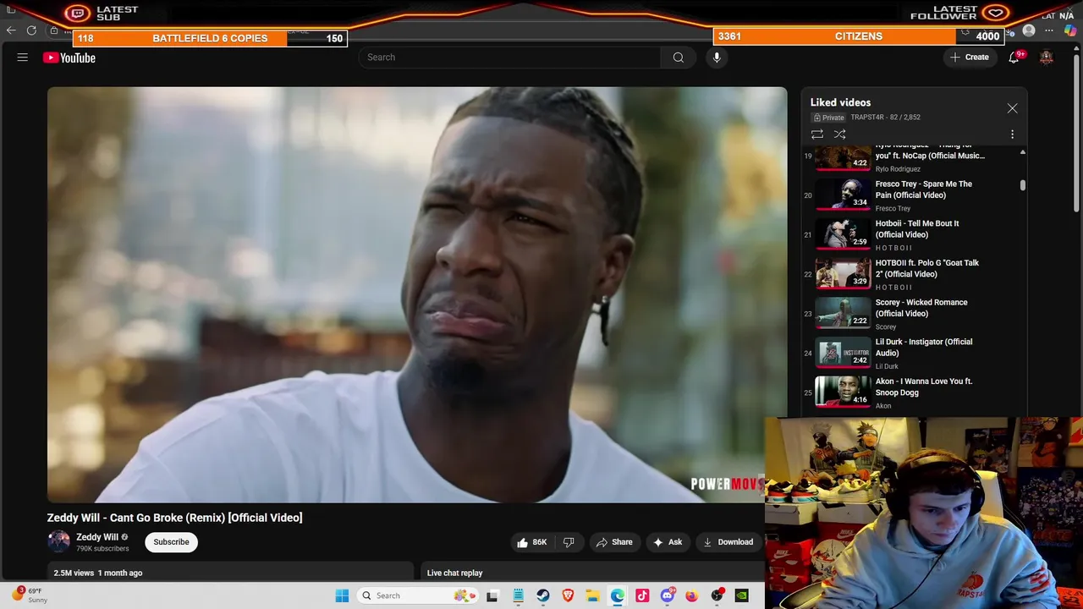Open Firefox from the taskbar
The height and width of the screenshot is (609, 1083).
pyautogui.click(x=692, y=595)
